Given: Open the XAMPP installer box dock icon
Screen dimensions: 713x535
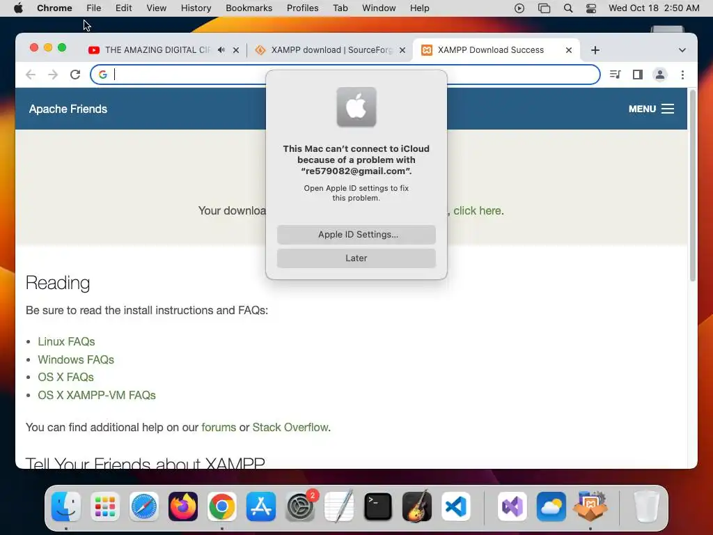Looking at the screenshot, I should [x=590, y=506].
